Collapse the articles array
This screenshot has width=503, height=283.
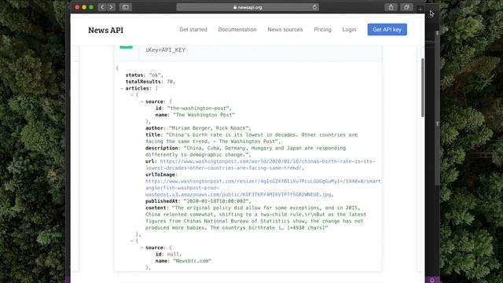point(122,88)
